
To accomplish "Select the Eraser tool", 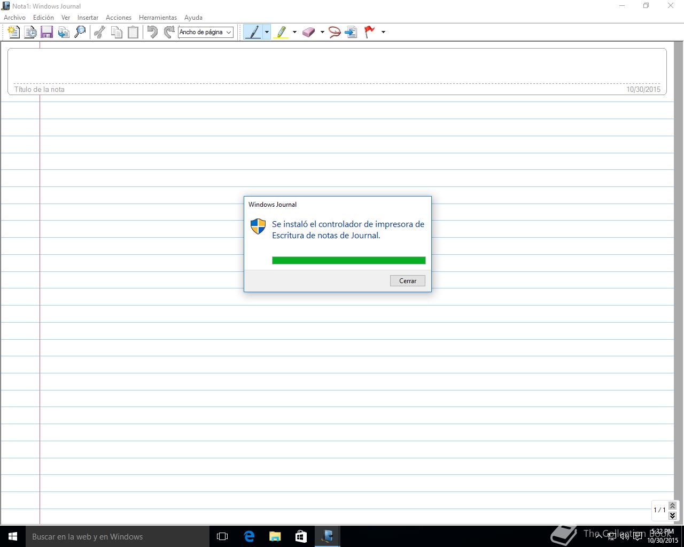I will coord(309,32).
